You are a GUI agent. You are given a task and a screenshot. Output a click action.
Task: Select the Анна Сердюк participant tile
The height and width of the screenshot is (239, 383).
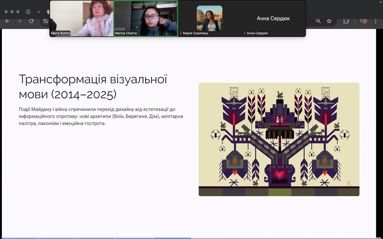click(x=273, y=18)
